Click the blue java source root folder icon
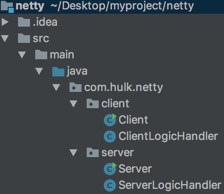The height and width of the screenshot is (194, 224). click(x=58, y=72)
